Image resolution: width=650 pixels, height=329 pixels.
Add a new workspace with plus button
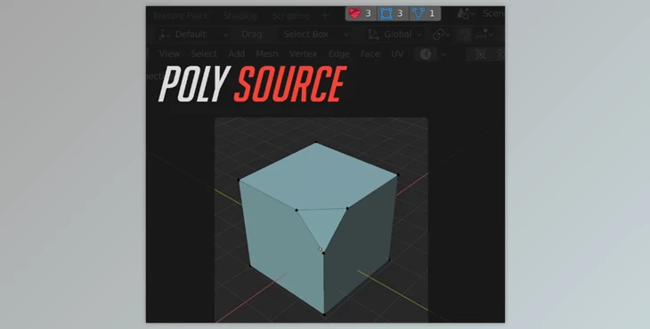pos(325,16)
